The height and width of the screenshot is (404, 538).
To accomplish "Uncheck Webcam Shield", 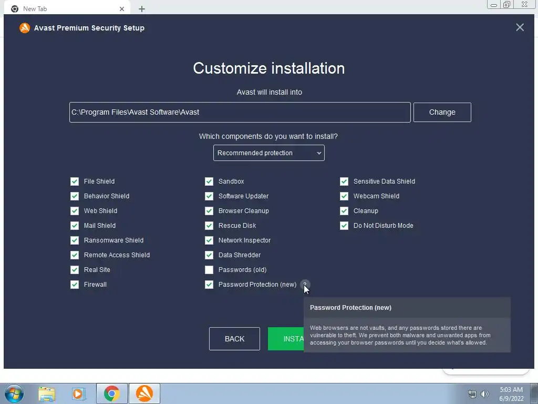I will (x=344, y=196).
